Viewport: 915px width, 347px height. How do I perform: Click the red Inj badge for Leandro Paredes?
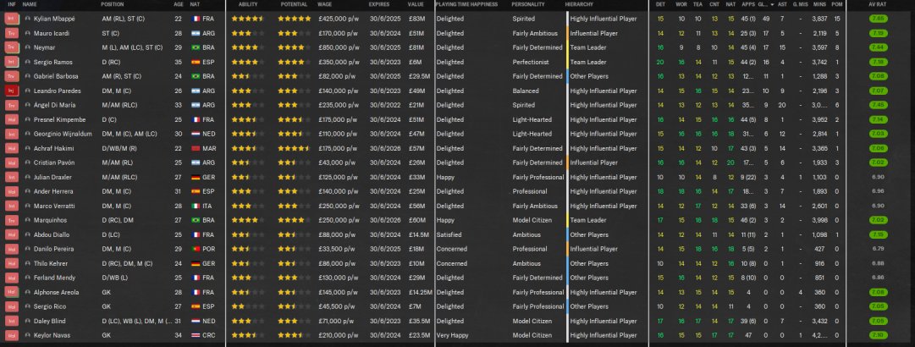12,91
